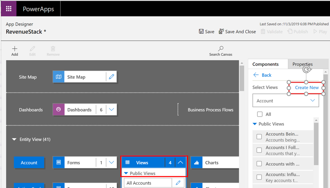This screenshot has width=330, height=188.
Task: Collapse the Views tile chevron
Action: click(180, 163)
